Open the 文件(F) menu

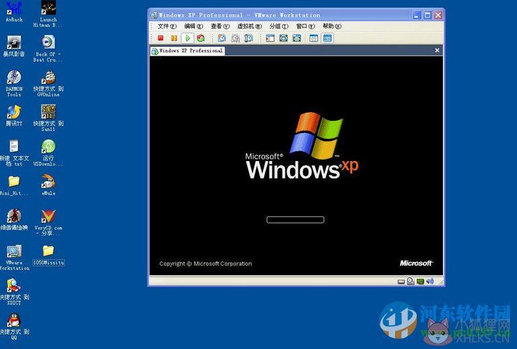click(x=167, y=26)
